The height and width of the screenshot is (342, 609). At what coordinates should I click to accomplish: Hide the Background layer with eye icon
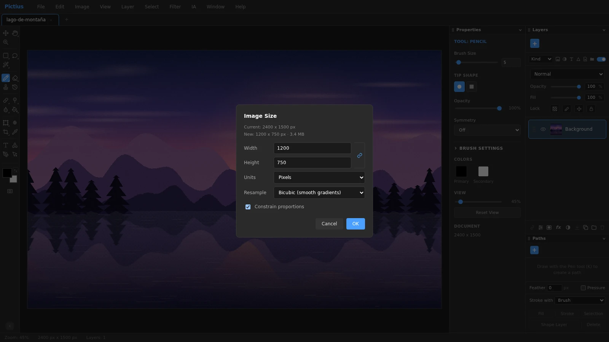point(543,129)
